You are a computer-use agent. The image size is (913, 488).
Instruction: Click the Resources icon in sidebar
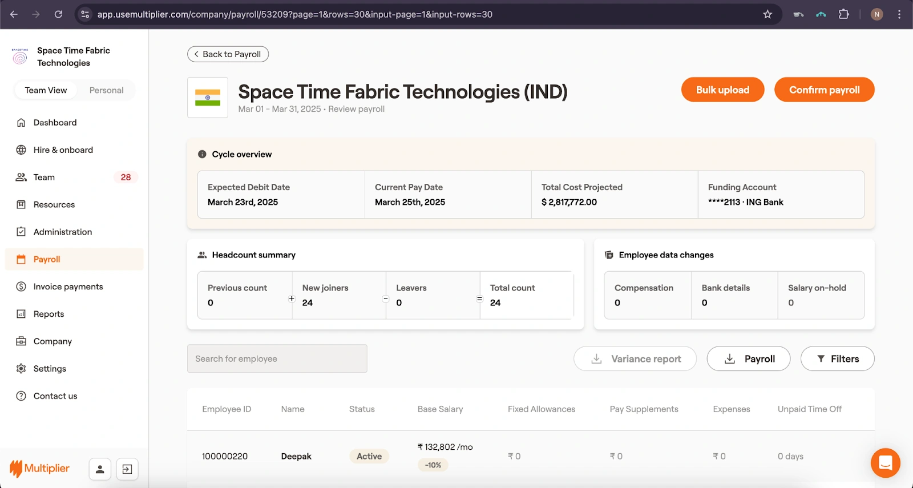tap(21, 204)
